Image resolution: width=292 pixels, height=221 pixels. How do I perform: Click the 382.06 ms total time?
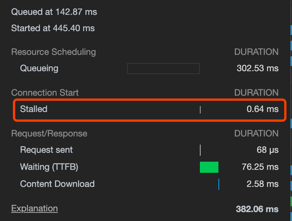tap(257, 209)
